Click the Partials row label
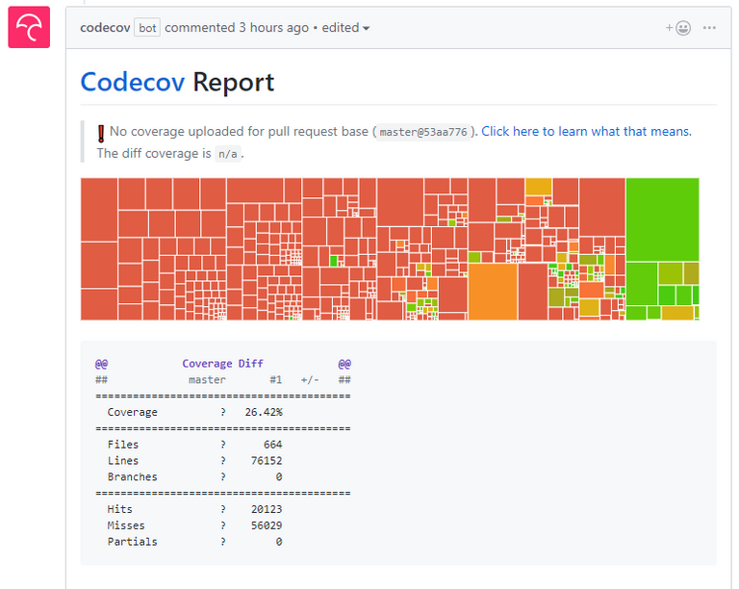This screenshot has width=739, height=589. [132, 542]
